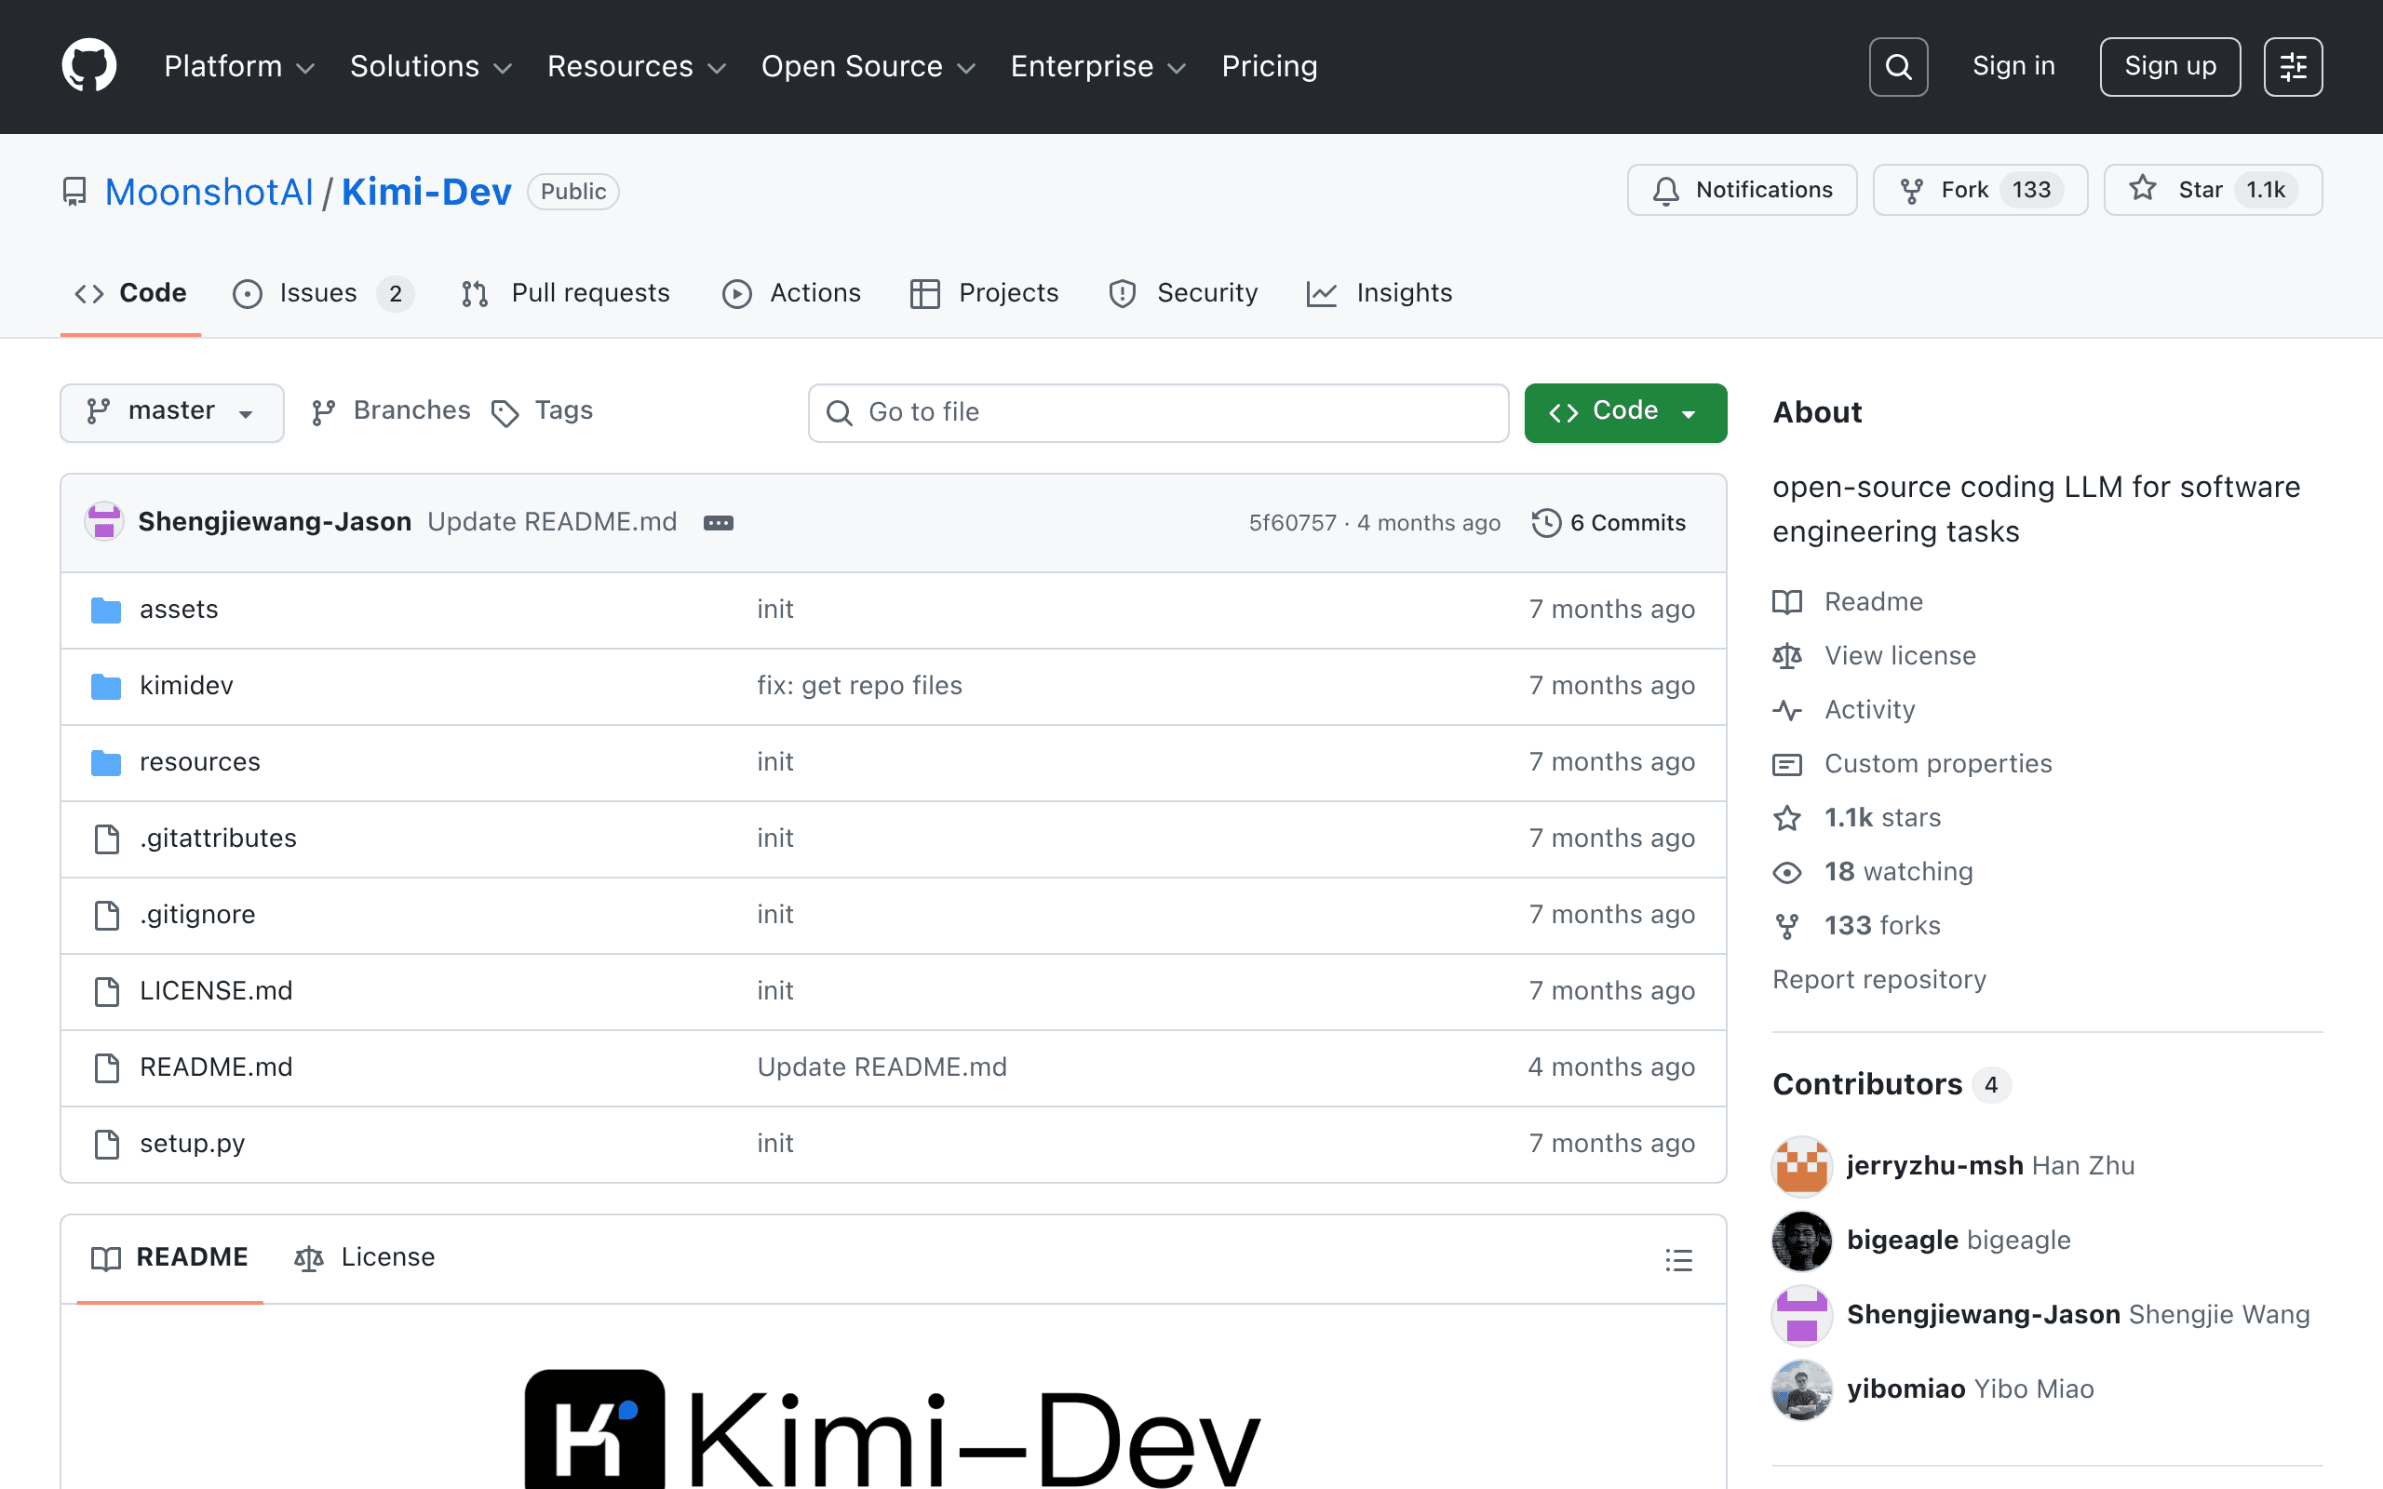Open jerryzhu-msh contributor avatar

click(1801, 1166)
